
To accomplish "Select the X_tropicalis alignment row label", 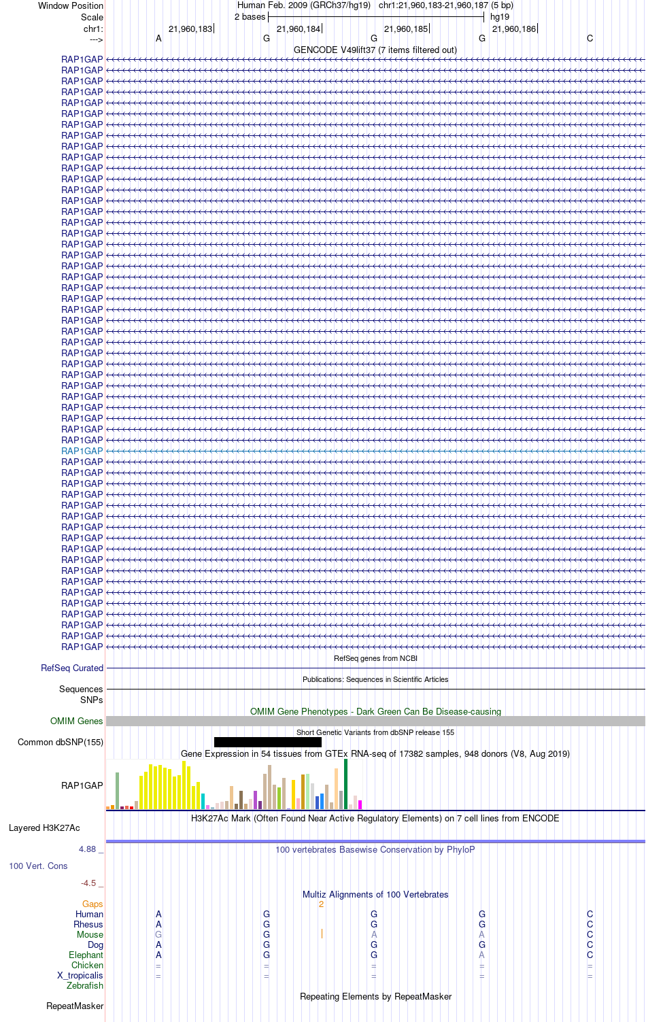I will [x=80, y=975].
